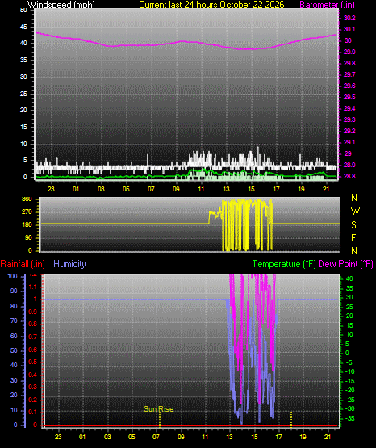This screenshot has height=448, width=376.
Task: Click the 'Sun Rise' label
Action: 158,409
